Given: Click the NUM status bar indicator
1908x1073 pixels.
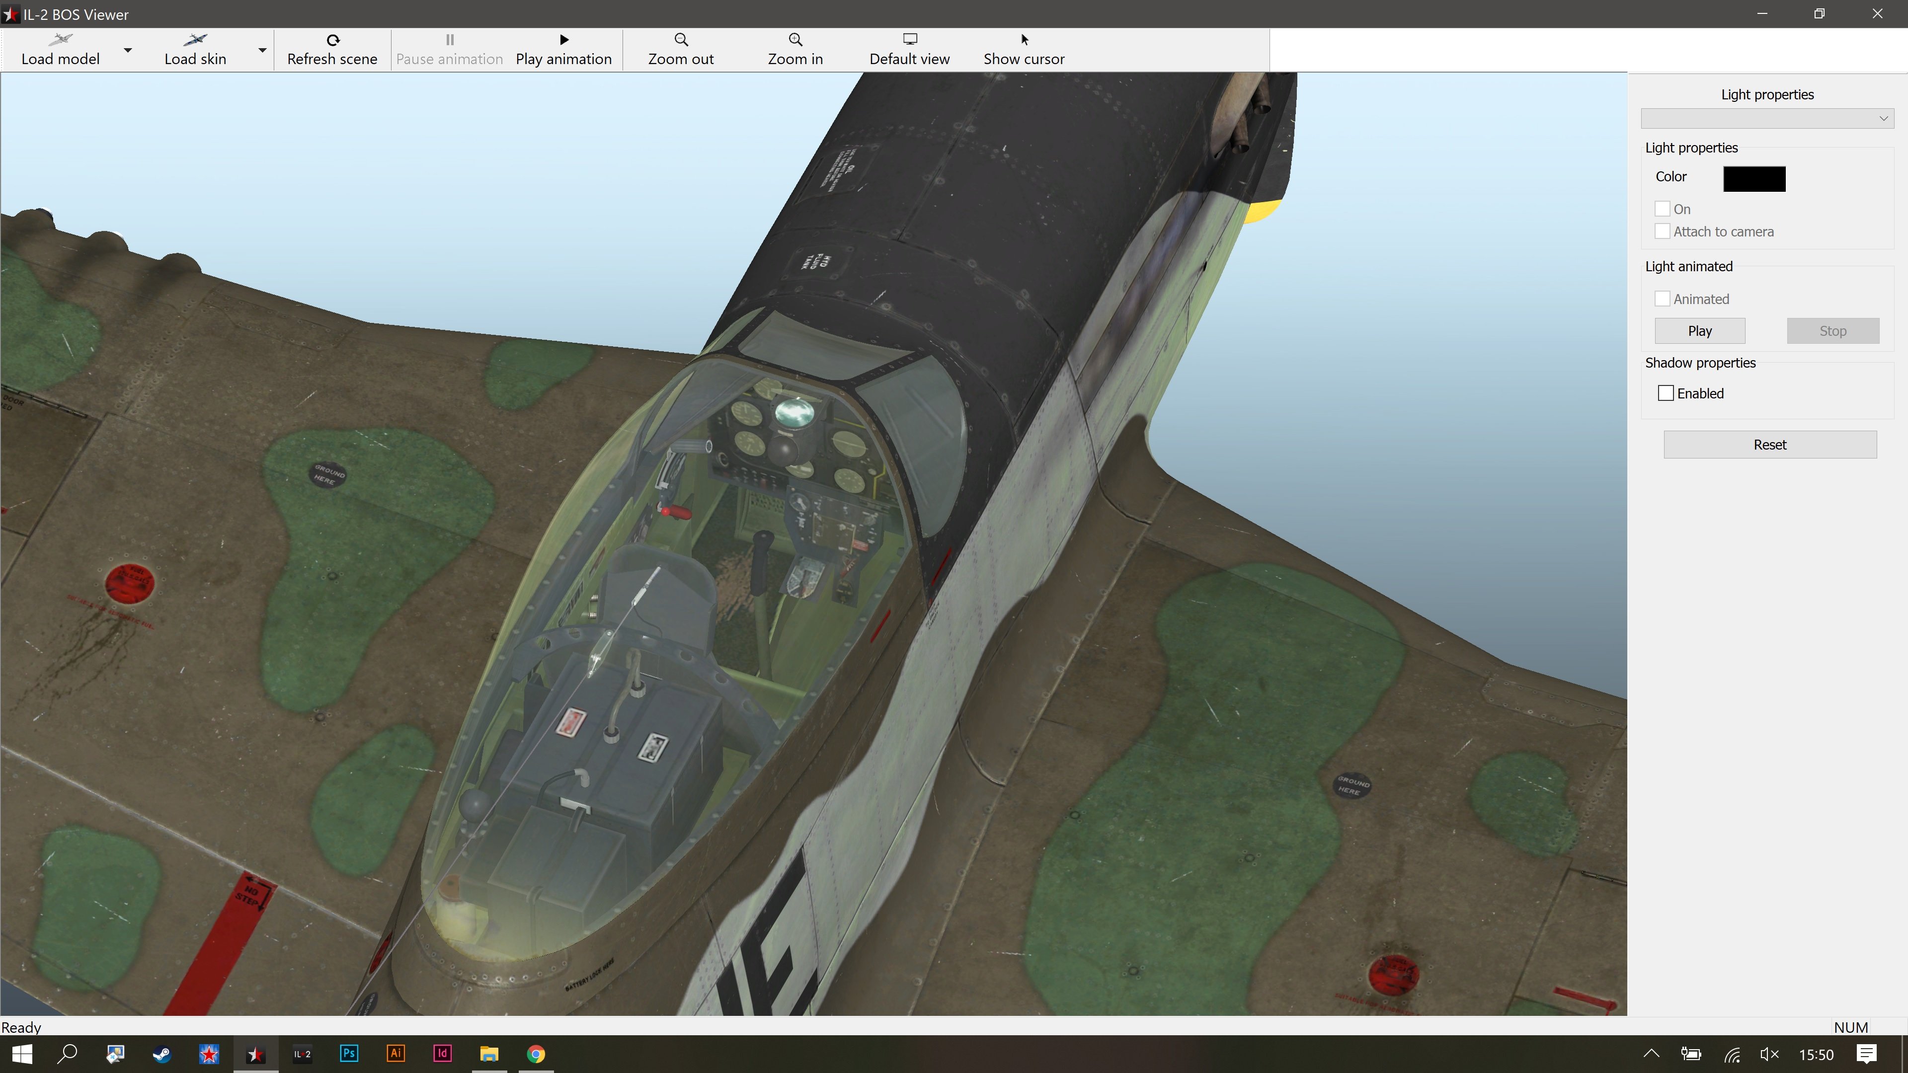Looking at the screenshot, I should tap(1851, 1027).
